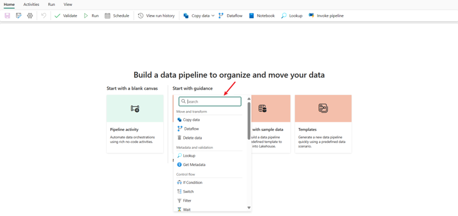Open pipeline Settings gear icon
Viewport: 458px width, 216px height.
tap(30, 16)
